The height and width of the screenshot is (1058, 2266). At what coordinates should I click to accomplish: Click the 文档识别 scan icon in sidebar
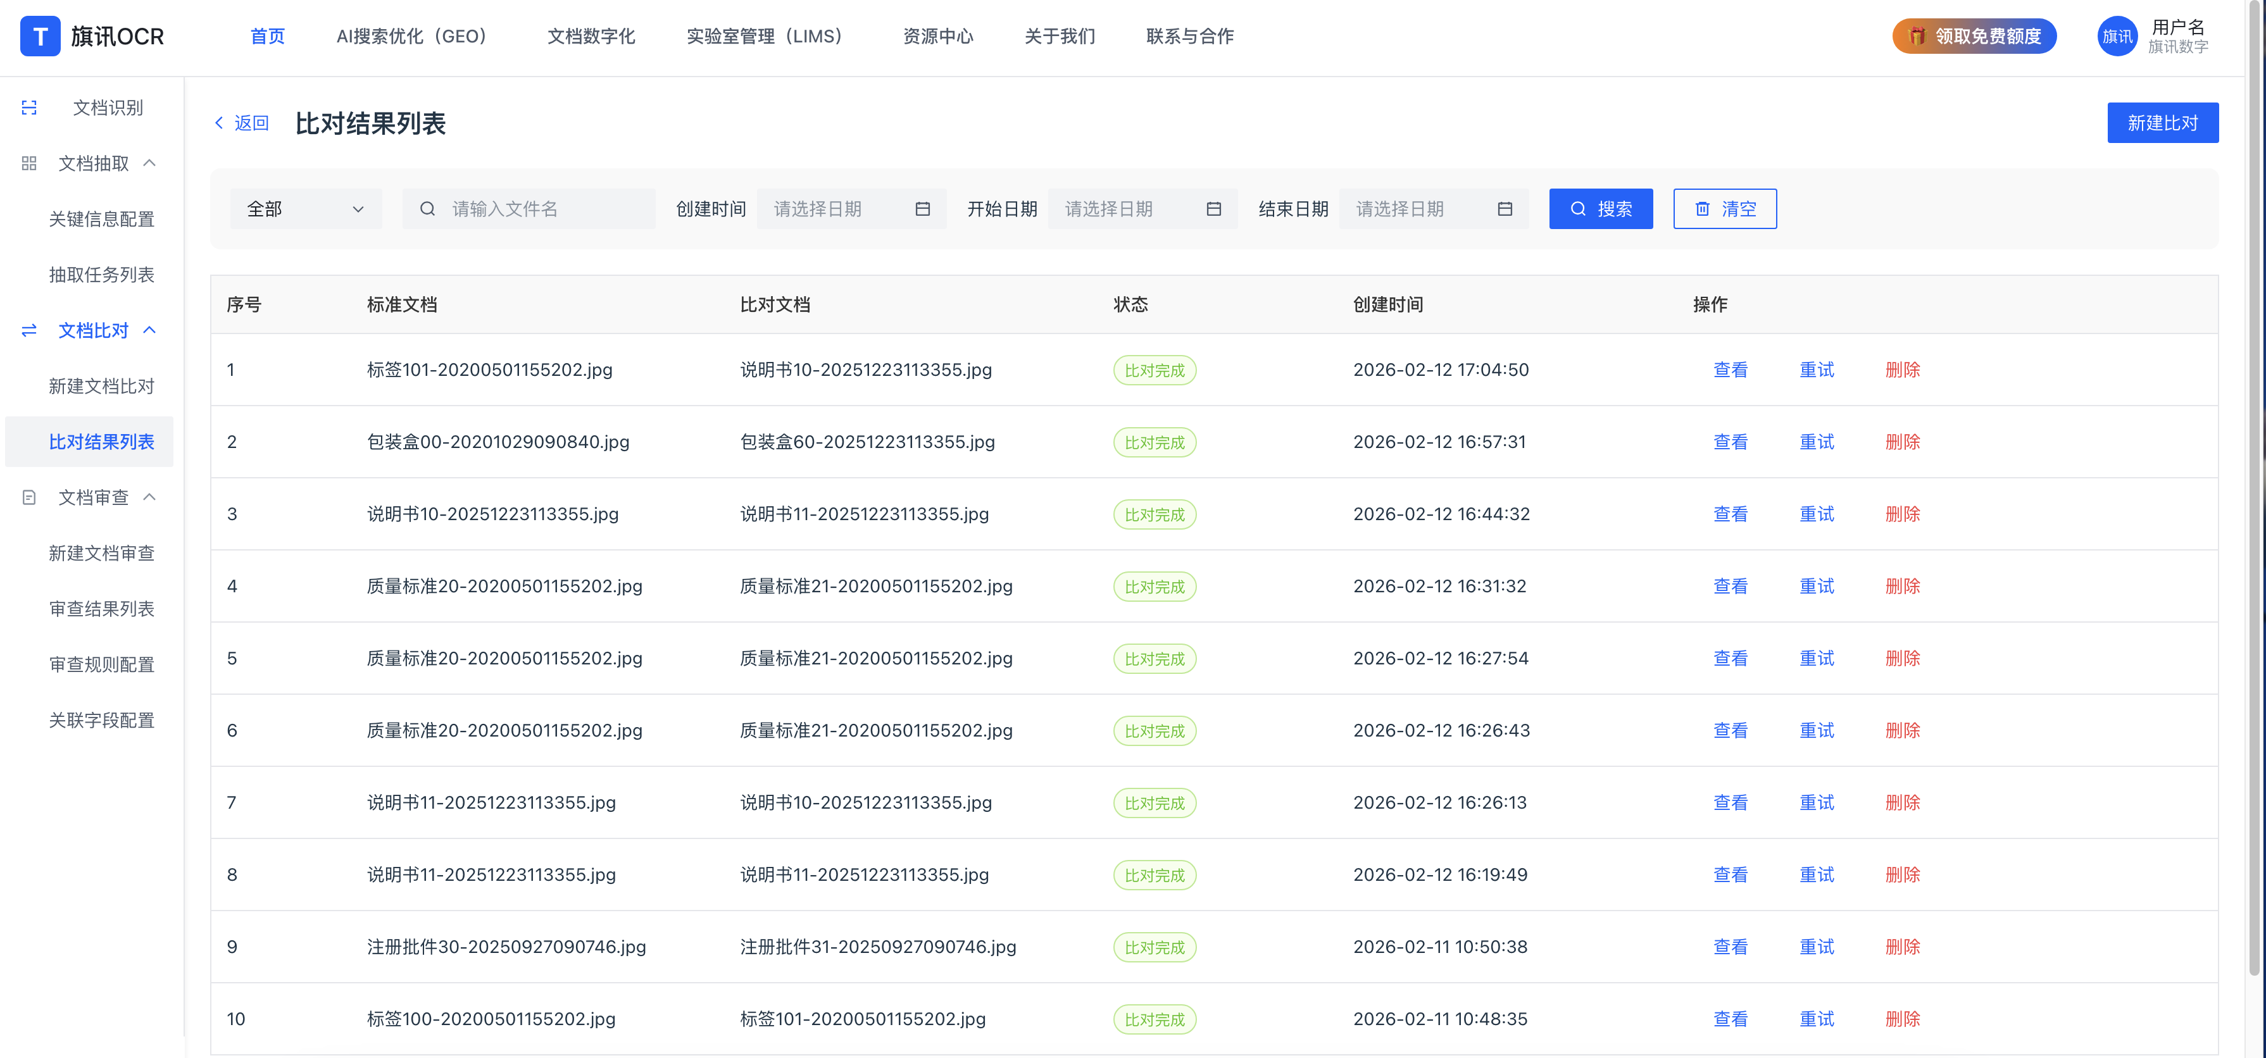coord(29,108)
